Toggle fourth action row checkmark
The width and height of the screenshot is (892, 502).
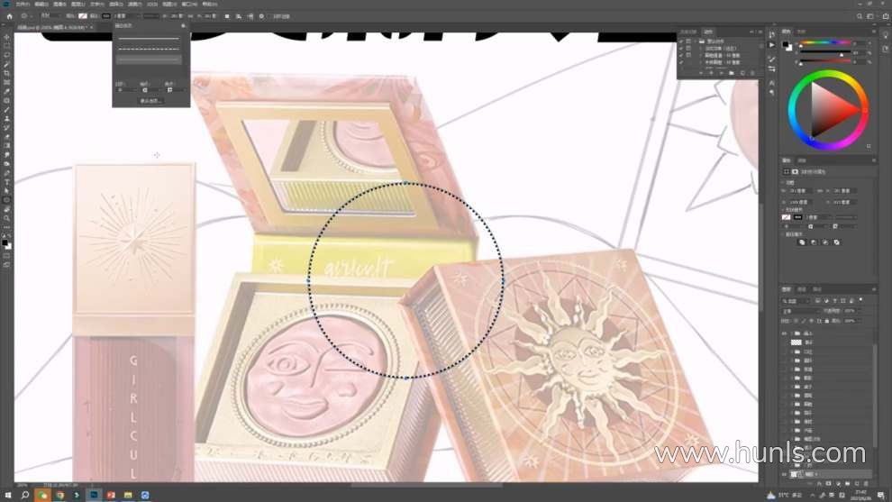click(681, 62)
